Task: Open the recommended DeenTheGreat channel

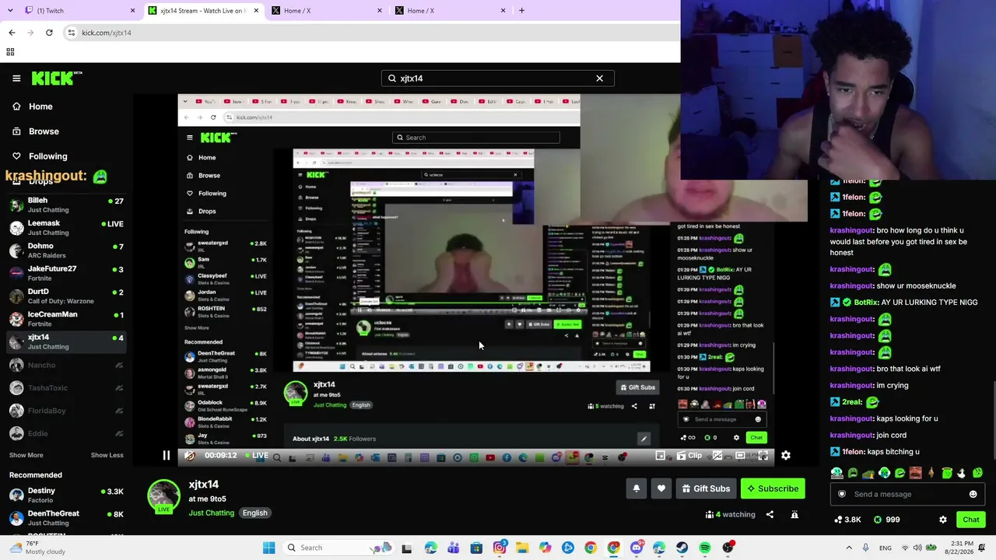Action: (66, 518)
